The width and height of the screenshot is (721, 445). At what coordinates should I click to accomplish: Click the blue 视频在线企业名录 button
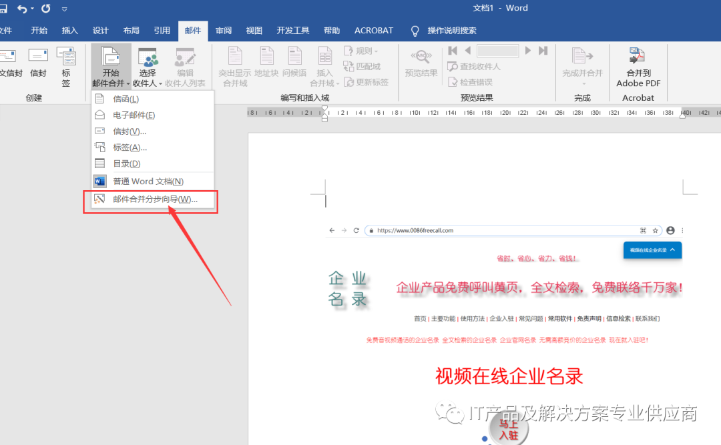click(x=652, y=250)
